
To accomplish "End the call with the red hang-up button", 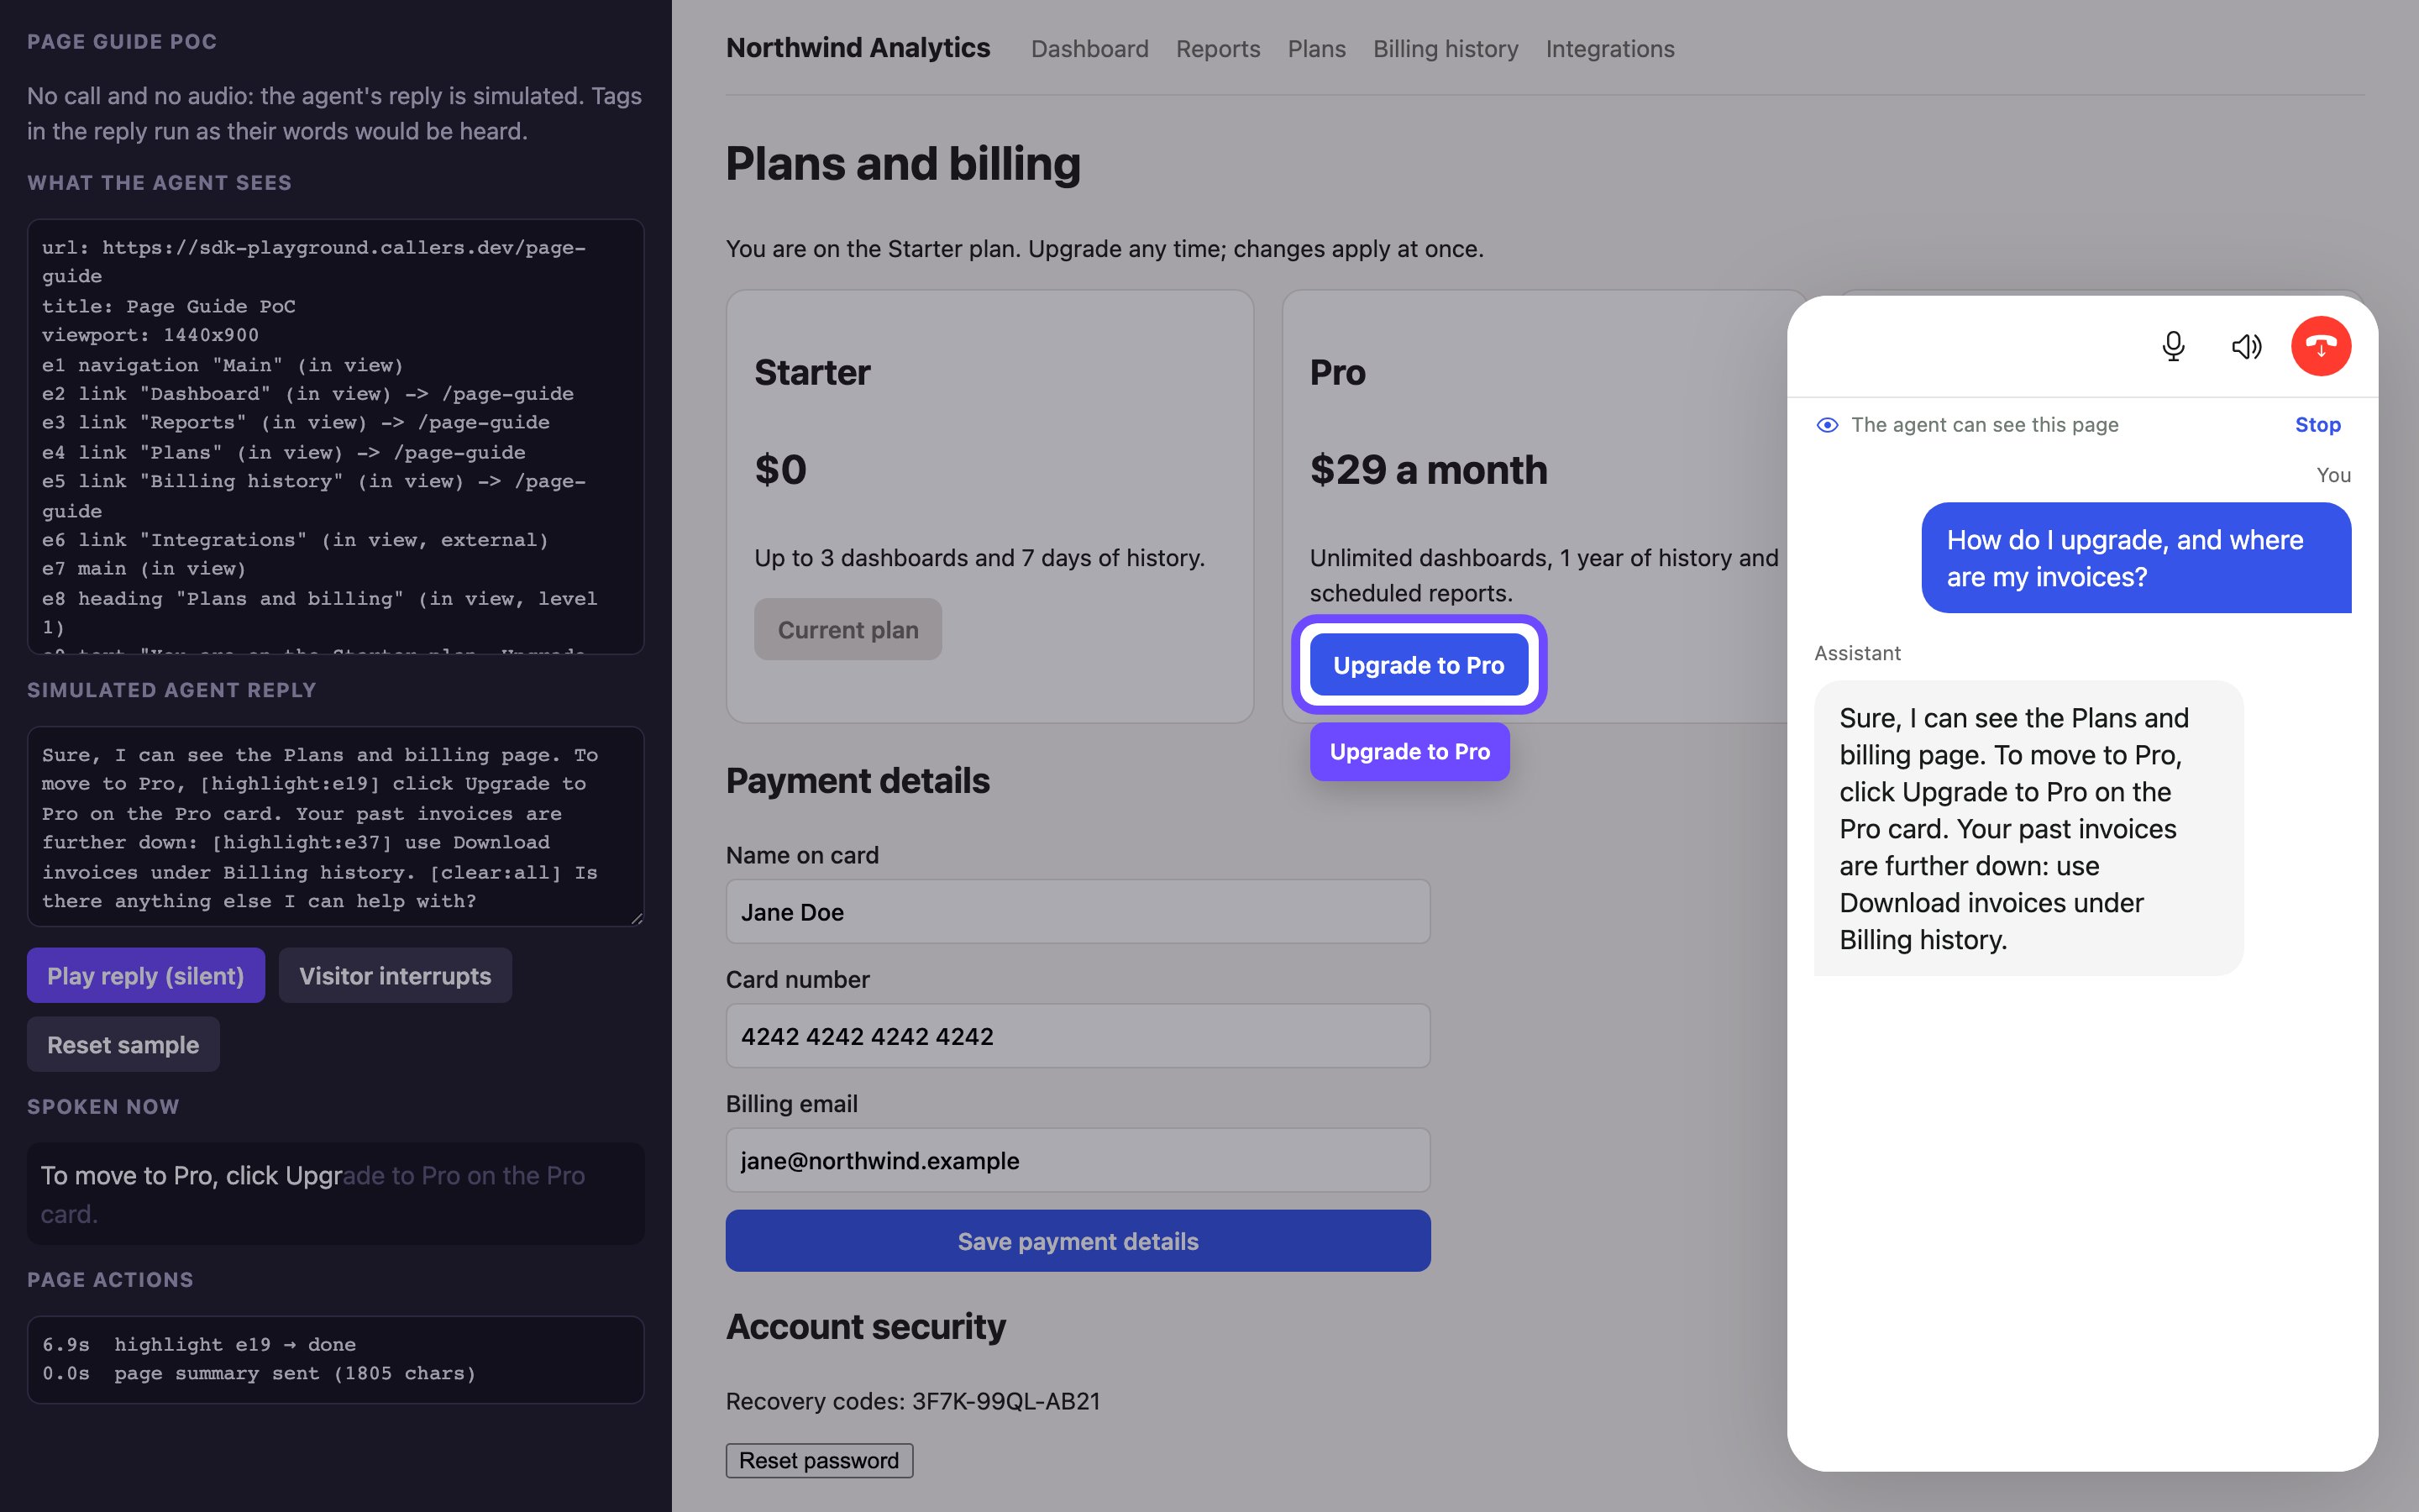I will (x=2320, y=346).
